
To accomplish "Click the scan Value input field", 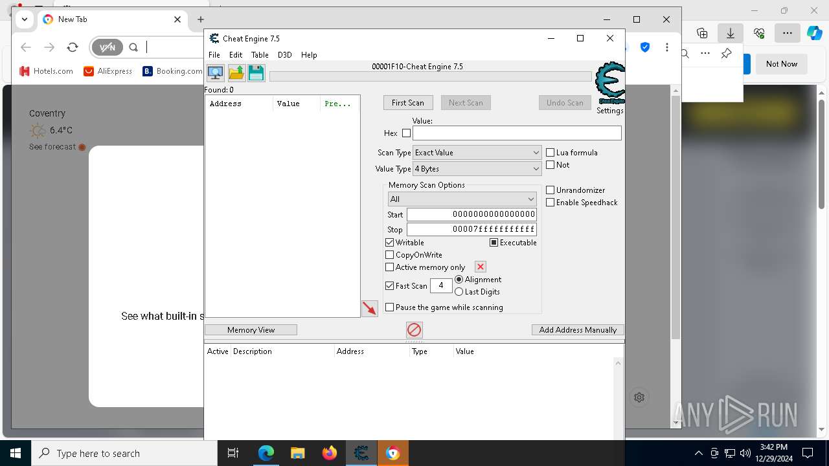I will [x=517, y=133].
